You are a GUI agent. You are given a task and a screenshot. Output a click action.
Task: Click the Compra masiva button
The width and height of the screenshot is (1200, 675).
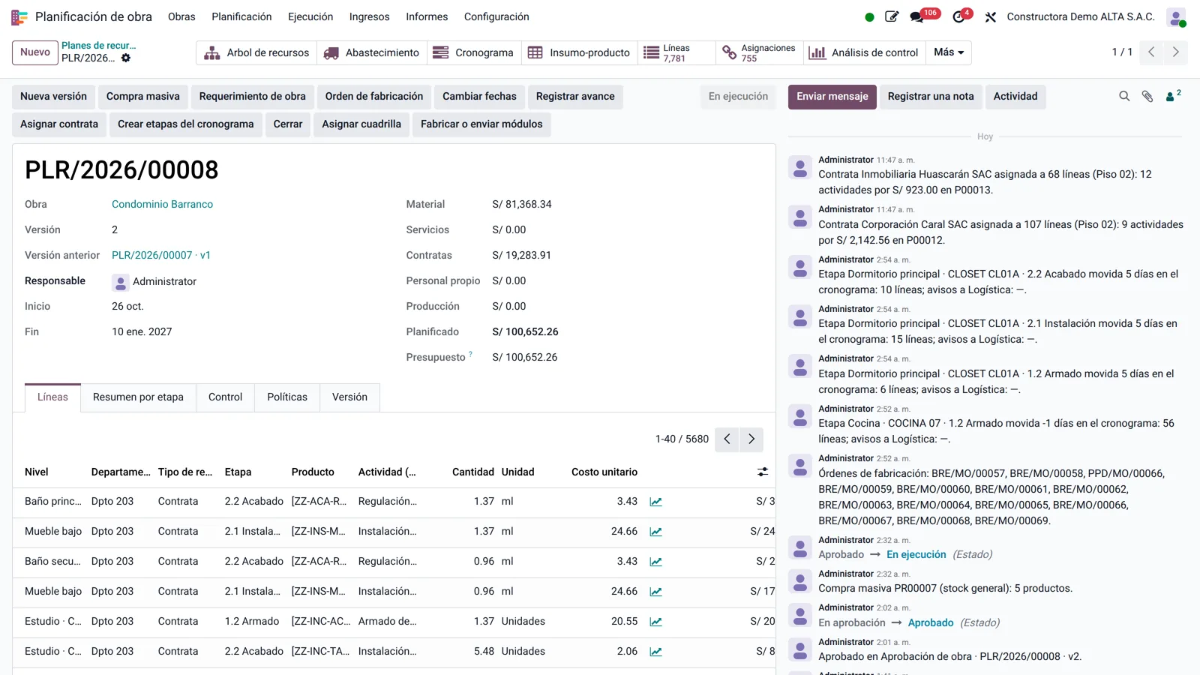point(143,97)
